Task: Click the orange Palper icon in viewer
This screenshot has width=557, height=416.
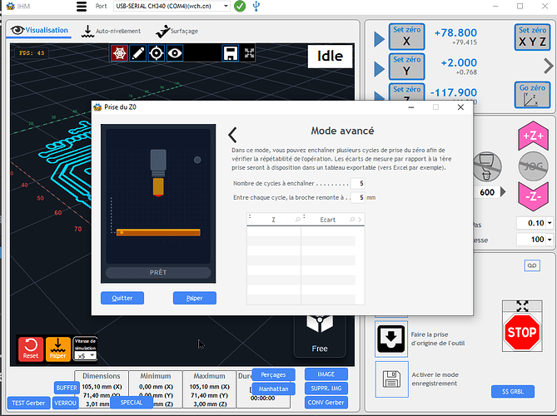Action: pos(58,349)
